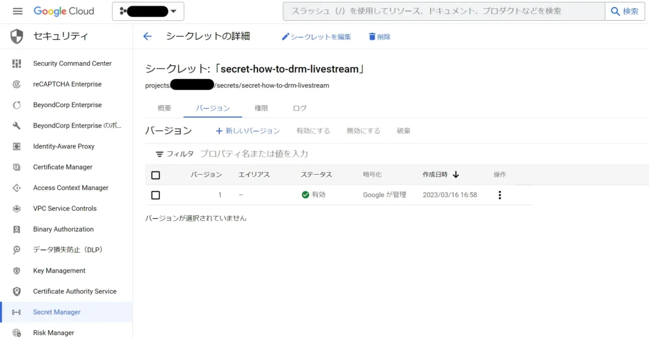Click the Google Cloud logo
649x338 pixels.
tap(64, 11)
